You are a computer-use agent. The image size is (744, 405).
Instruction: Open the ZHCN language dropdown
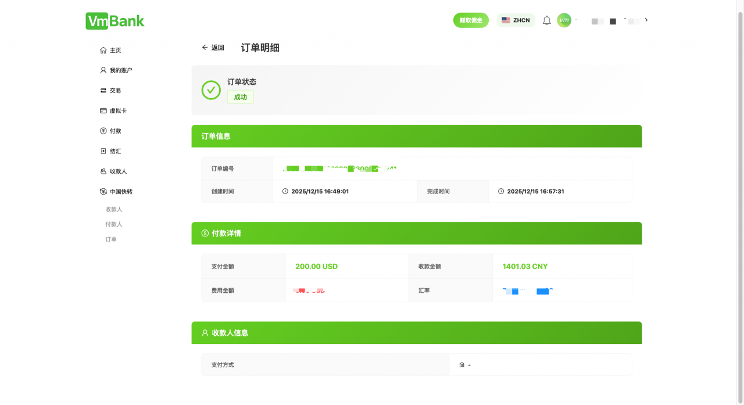tap(516, 20)
